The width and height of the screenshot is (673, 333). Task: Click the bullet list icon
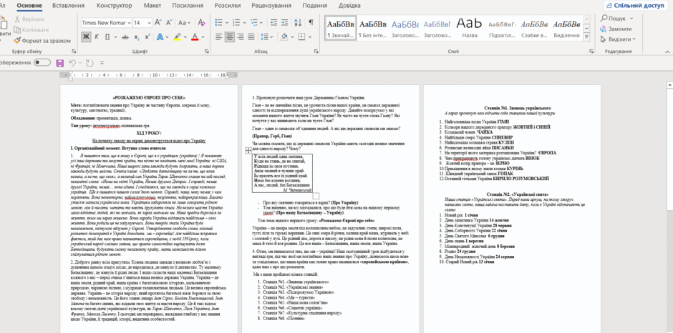[x=219, y=22]
